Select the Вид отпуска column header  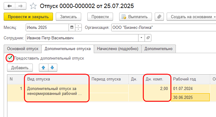pyautogui.click(x=57, y=79)
